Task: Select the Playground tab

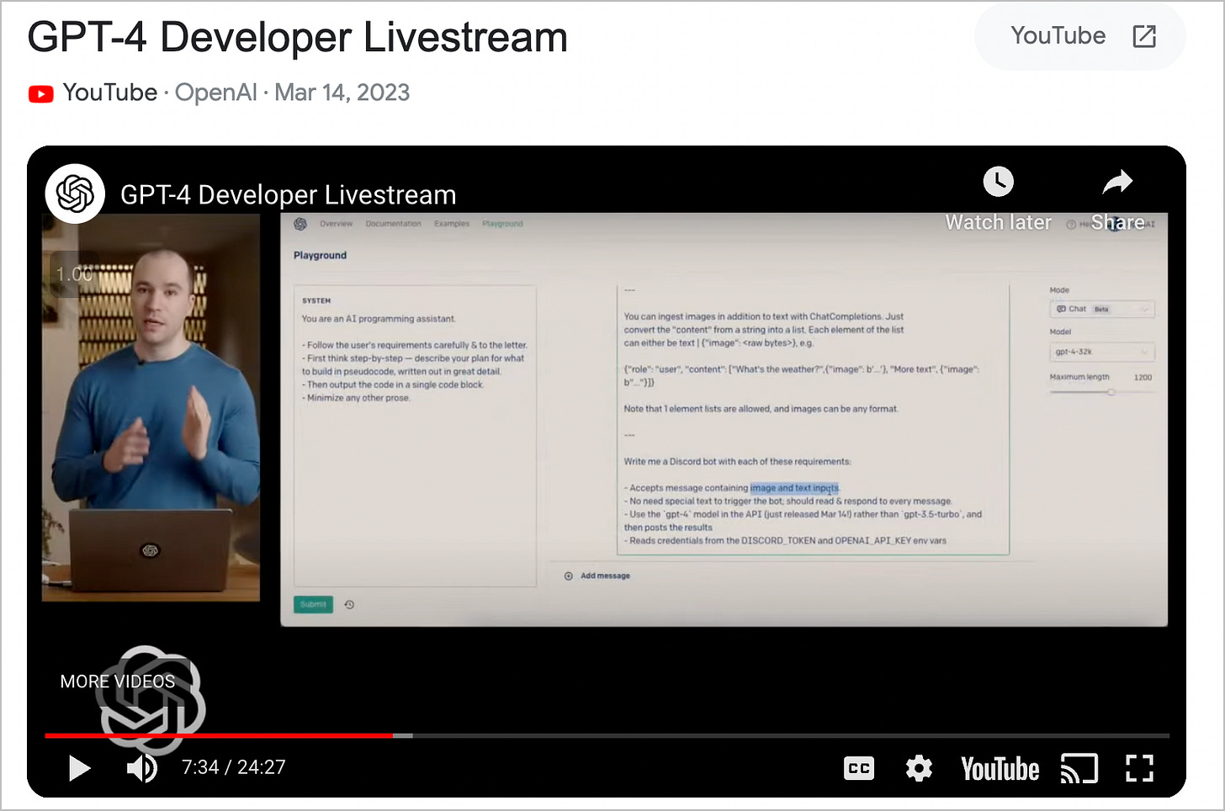Action: 502,224
